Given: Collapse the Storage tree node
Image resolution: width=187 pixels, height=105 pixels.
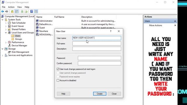Looking at the screenshot, I should click(3, 49).
